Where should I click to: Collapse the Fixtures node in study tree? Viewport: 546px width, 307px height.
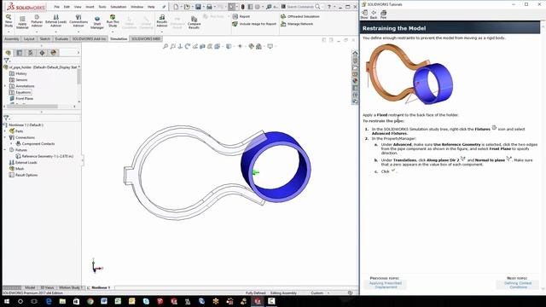(x=5, y=150)
